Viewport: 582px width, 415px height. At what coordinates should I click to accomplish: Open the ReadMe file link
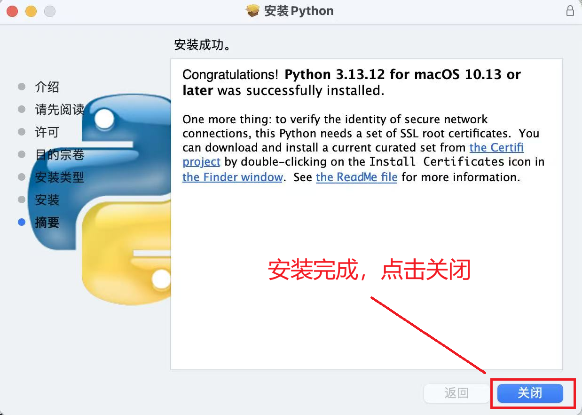click(x=356, y=177)
